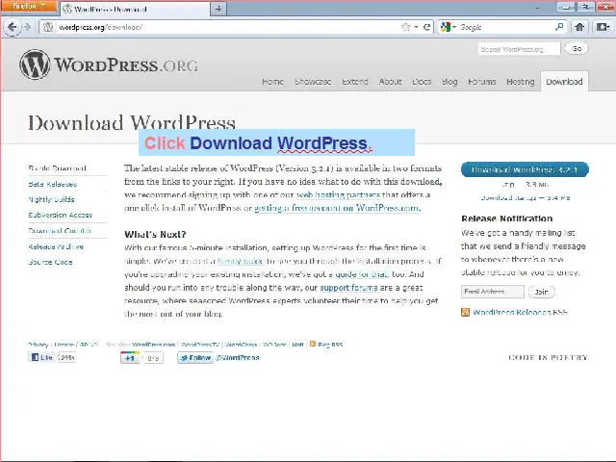Click the Download .tar.gz link
Viewport: 616px width, 462px height.
[525, 197]
